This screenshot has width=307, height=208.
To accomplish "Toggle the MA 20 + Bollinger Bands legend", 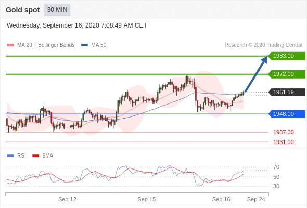I will [x=41, y=45].
